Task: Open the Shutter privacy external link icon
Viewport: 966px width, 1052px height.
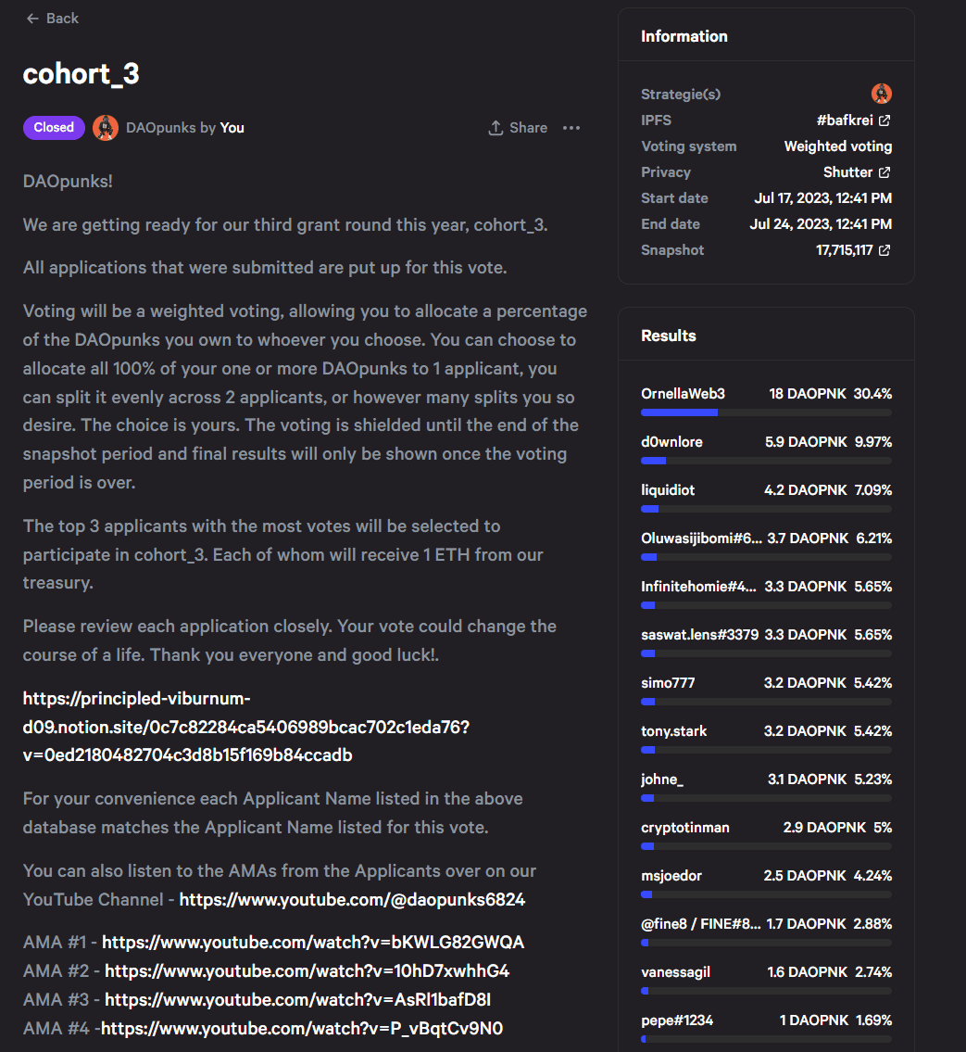Action: point(884,172)
